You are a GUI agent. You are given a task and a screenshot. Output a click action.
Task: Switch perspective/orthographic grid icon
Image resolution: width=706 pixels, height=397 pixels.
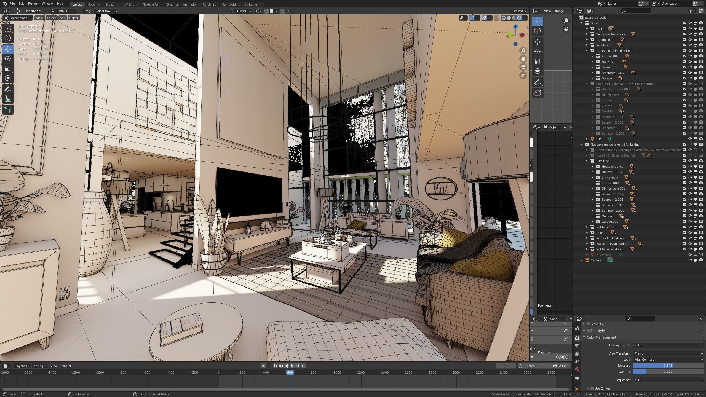(523, 75)
